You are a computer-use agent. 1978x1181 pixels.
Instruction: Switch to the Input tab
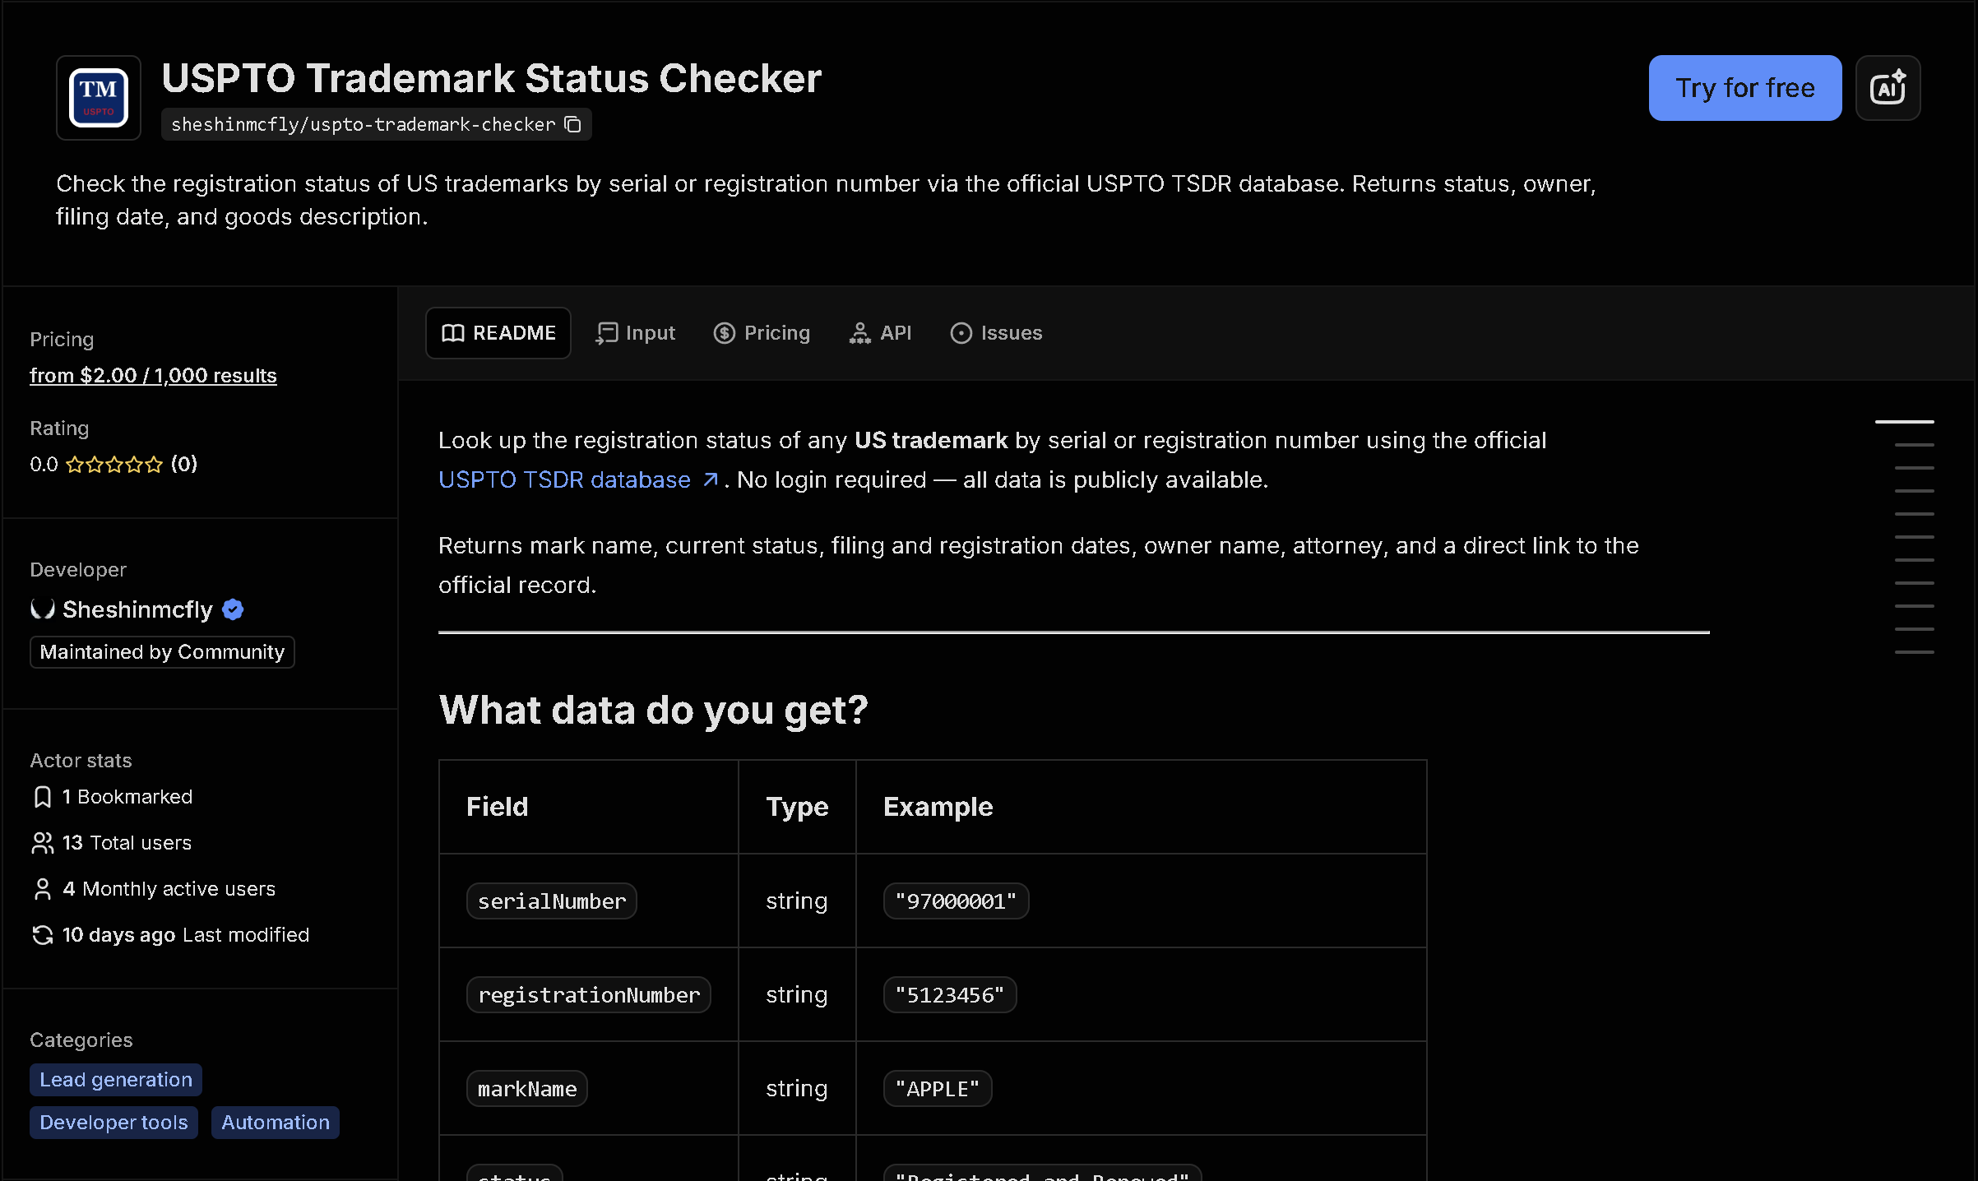[635, 333]
